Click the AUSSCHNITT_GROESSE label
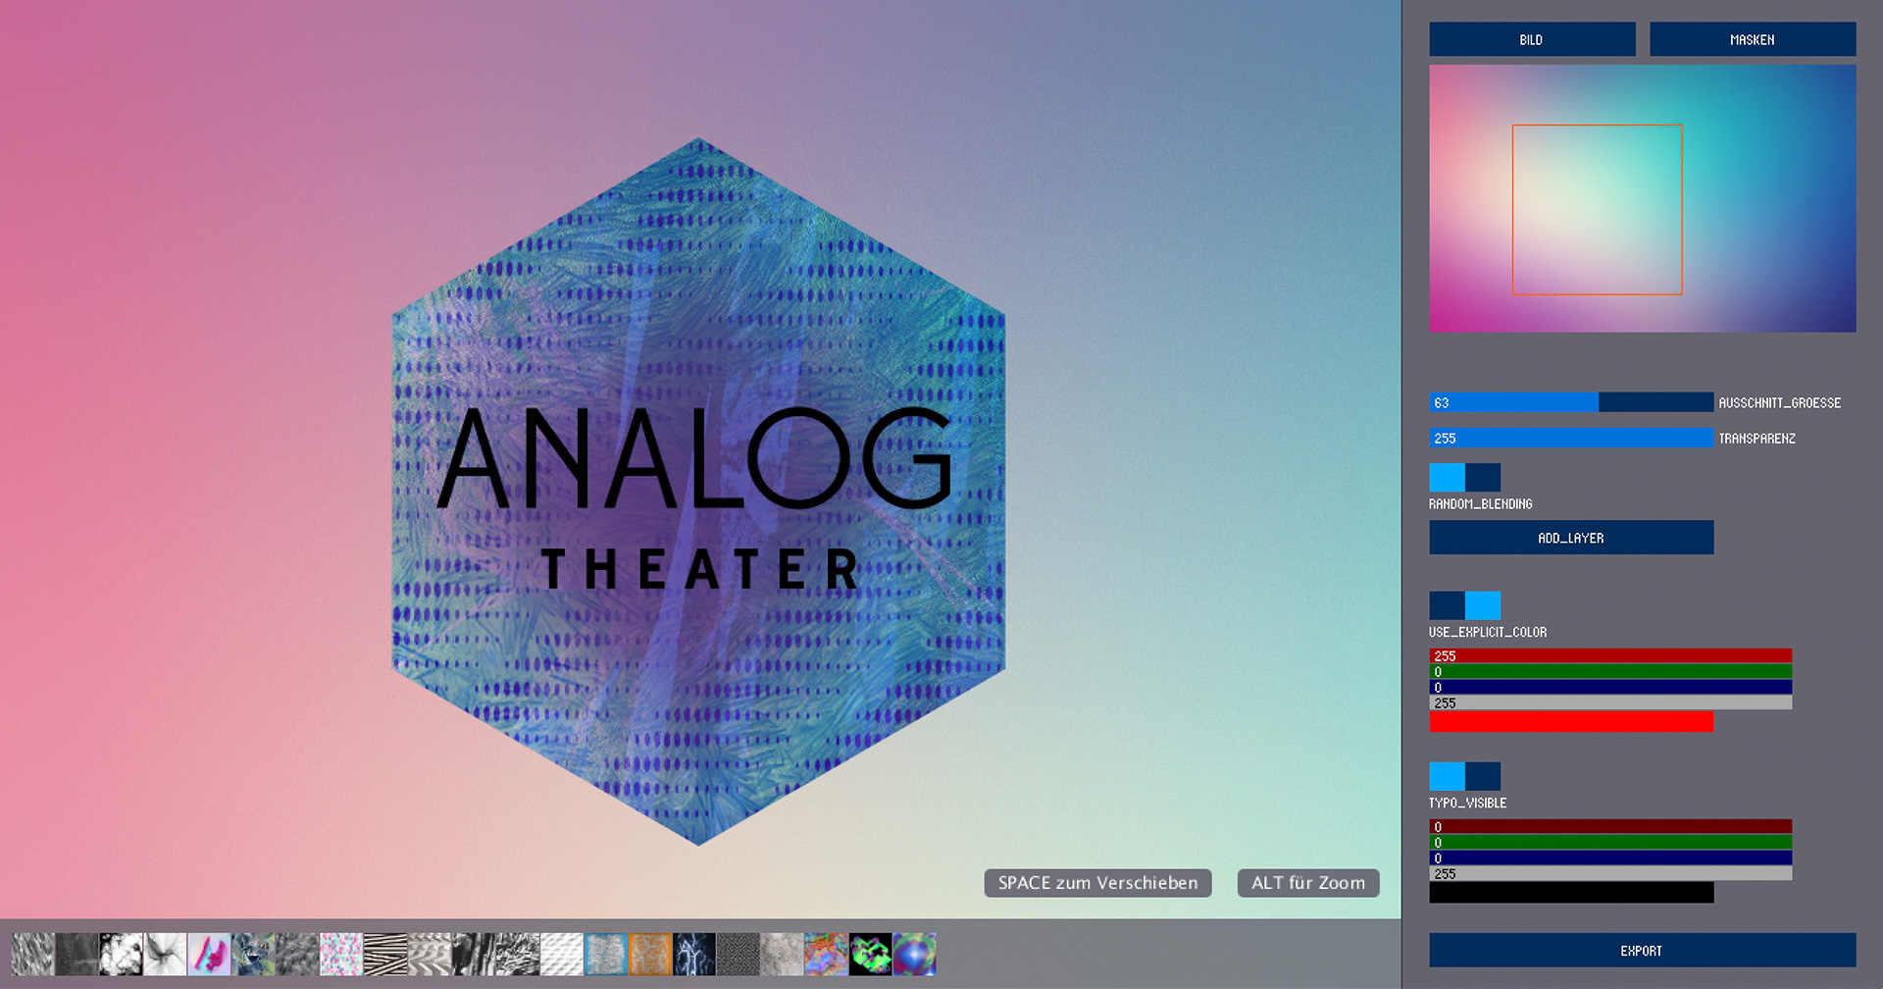The height and width of the screenshot is (989, 1883). click(x=1780, y=402)
